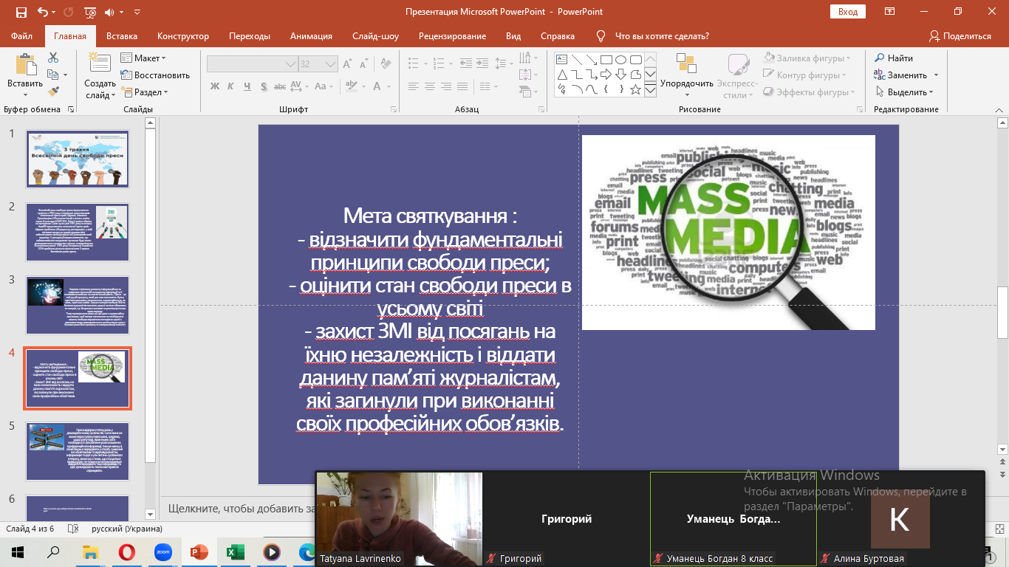Switch to Анимация tab
Screen dimensions: 1009x567
pyautogui.click(x=311, y=36)
